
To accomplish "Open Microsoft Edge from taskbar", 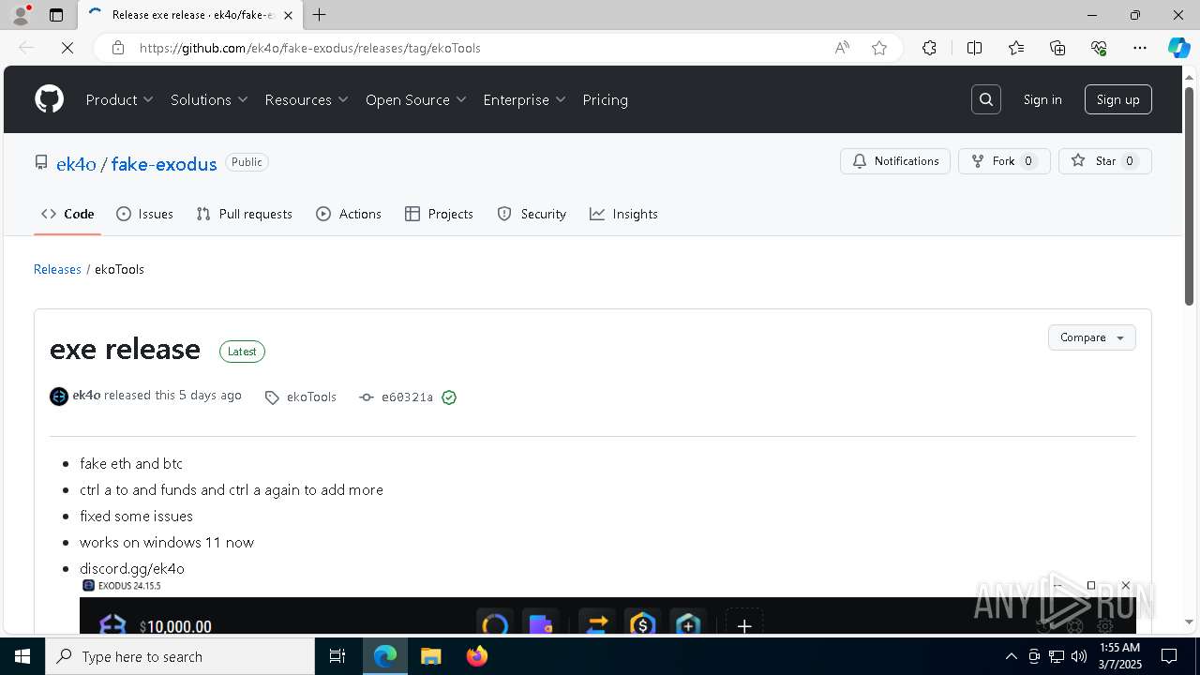I will tap(385, 656).
